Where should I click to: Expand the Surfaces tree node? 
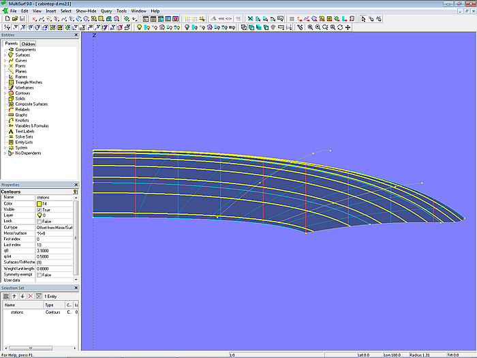click(5, 55)
